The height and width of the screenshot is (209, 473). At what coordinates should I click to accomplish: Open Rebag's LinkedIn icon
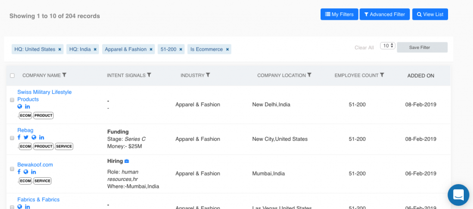pyautogui.click(x=42, y=138)
